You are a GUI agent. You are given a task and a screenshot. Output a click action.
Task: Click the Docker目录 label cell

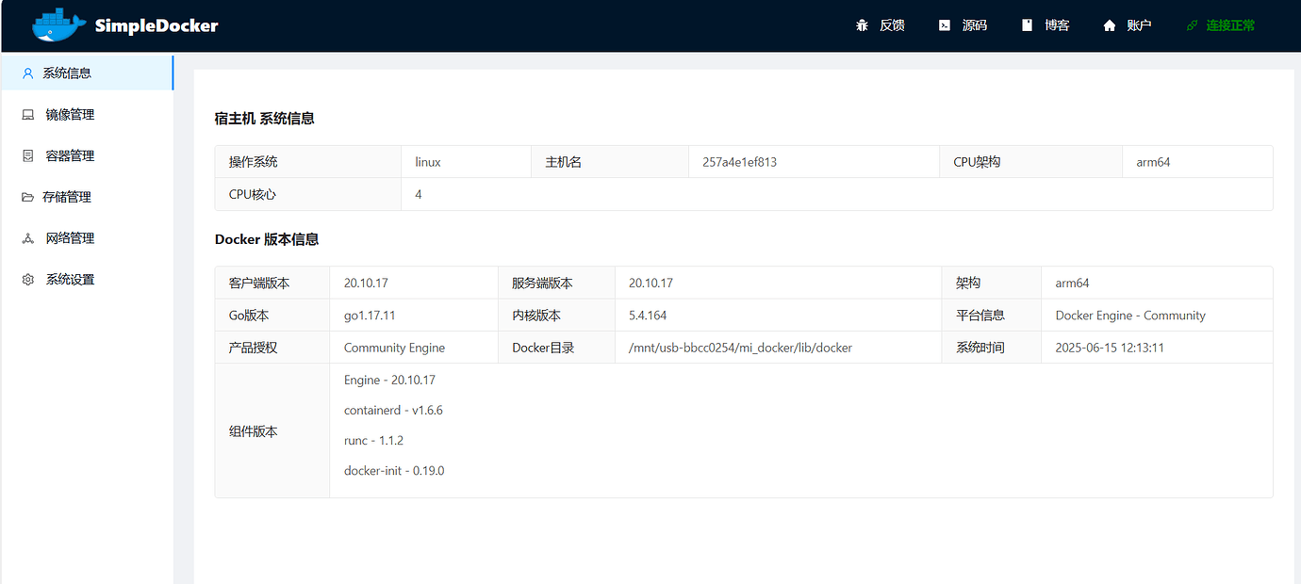[556, 348]
